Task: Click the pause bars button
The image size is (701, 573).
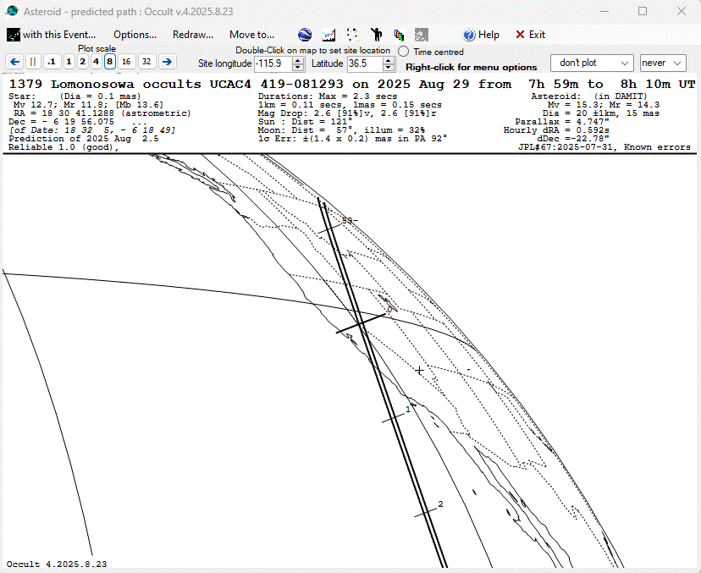Action: pos(33,62)
